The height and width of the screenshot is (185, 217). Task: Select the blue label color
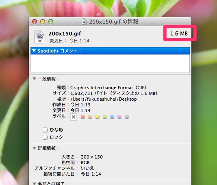pyautogui.click(x=112, y=117)
